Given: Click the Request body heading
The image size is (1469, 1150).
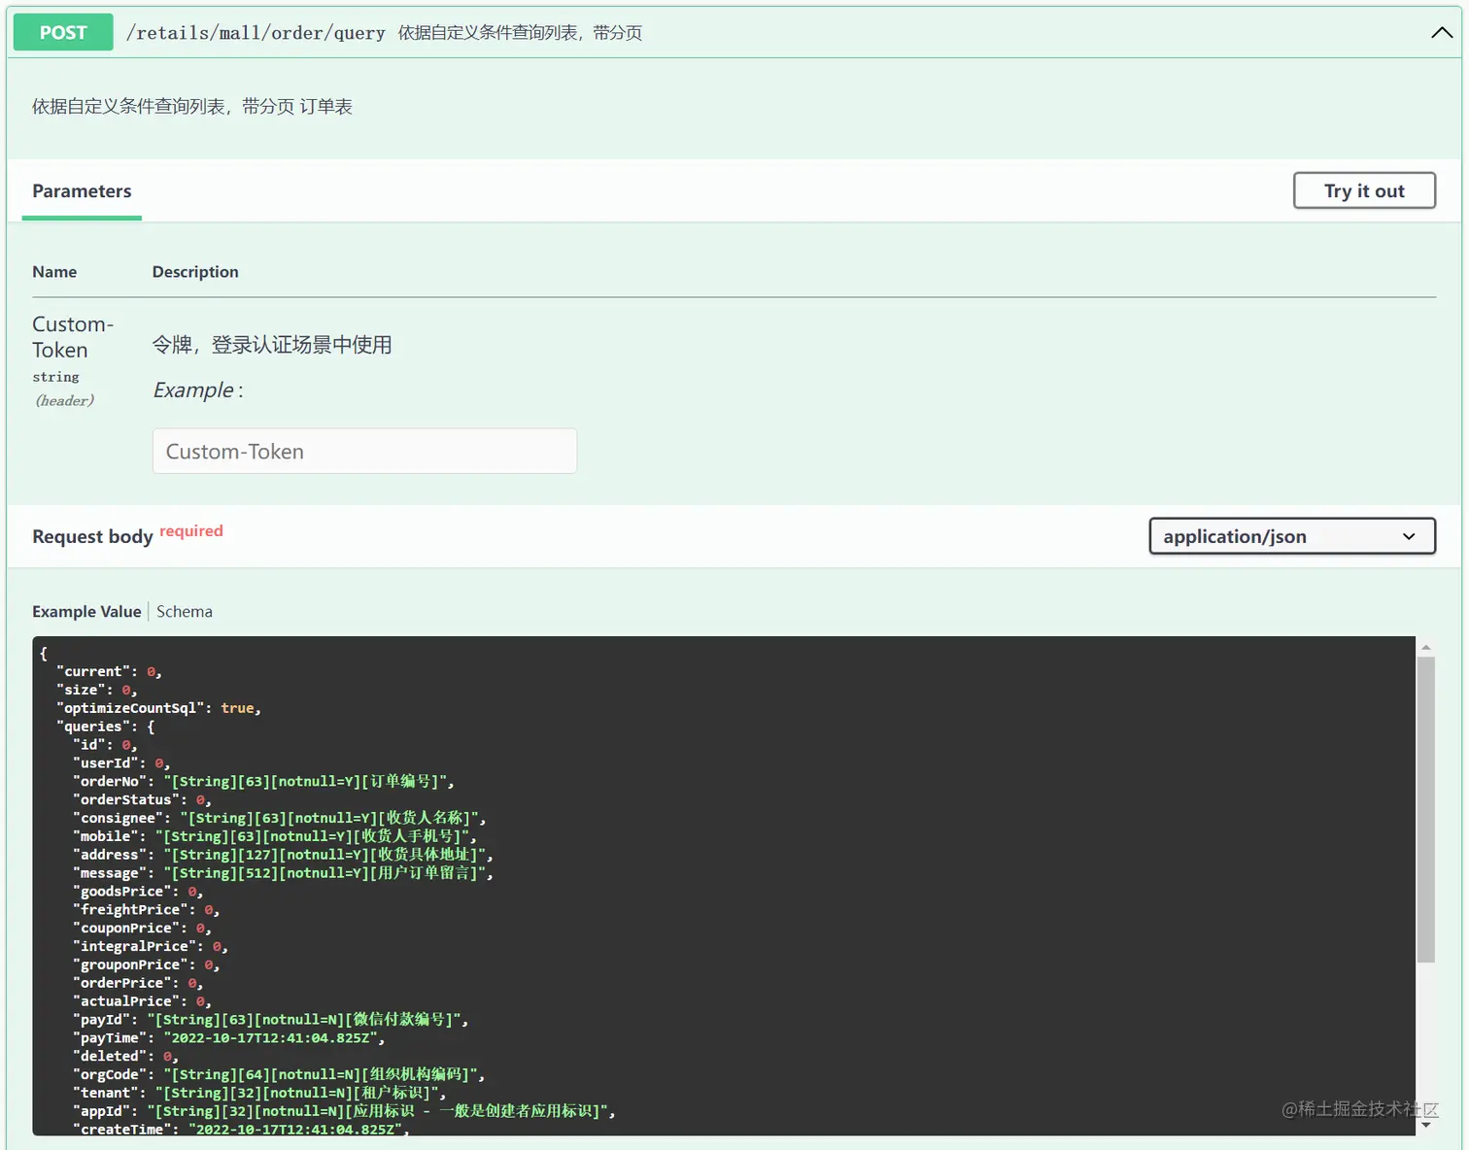Looking at the screenshot, I should tap(92, 536).
